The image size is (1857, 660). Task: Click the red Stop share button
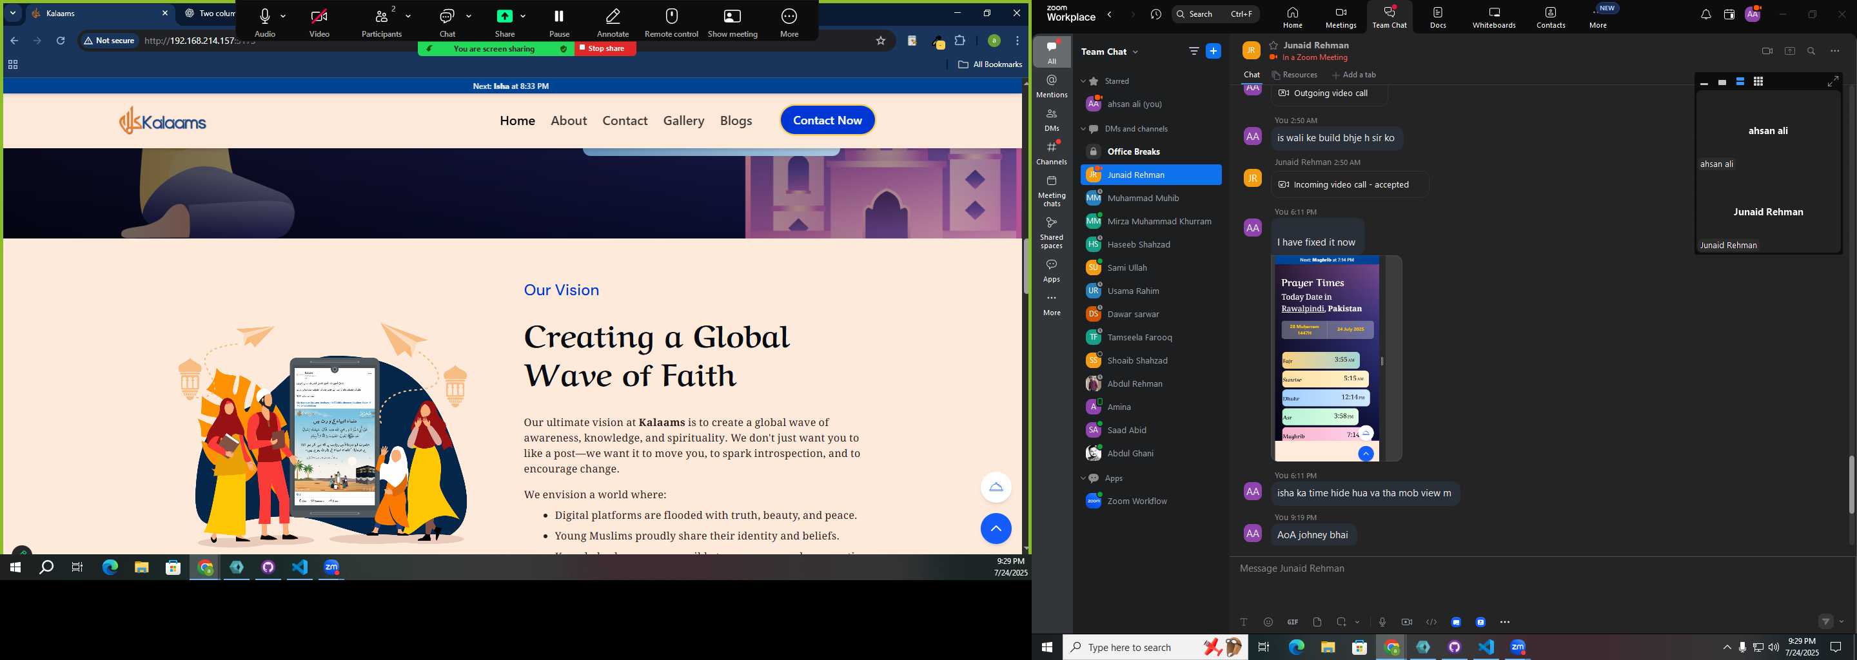coord(605,49)
